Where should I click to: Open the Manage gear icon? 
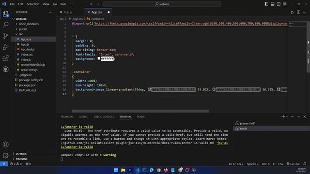click(5, 156)
